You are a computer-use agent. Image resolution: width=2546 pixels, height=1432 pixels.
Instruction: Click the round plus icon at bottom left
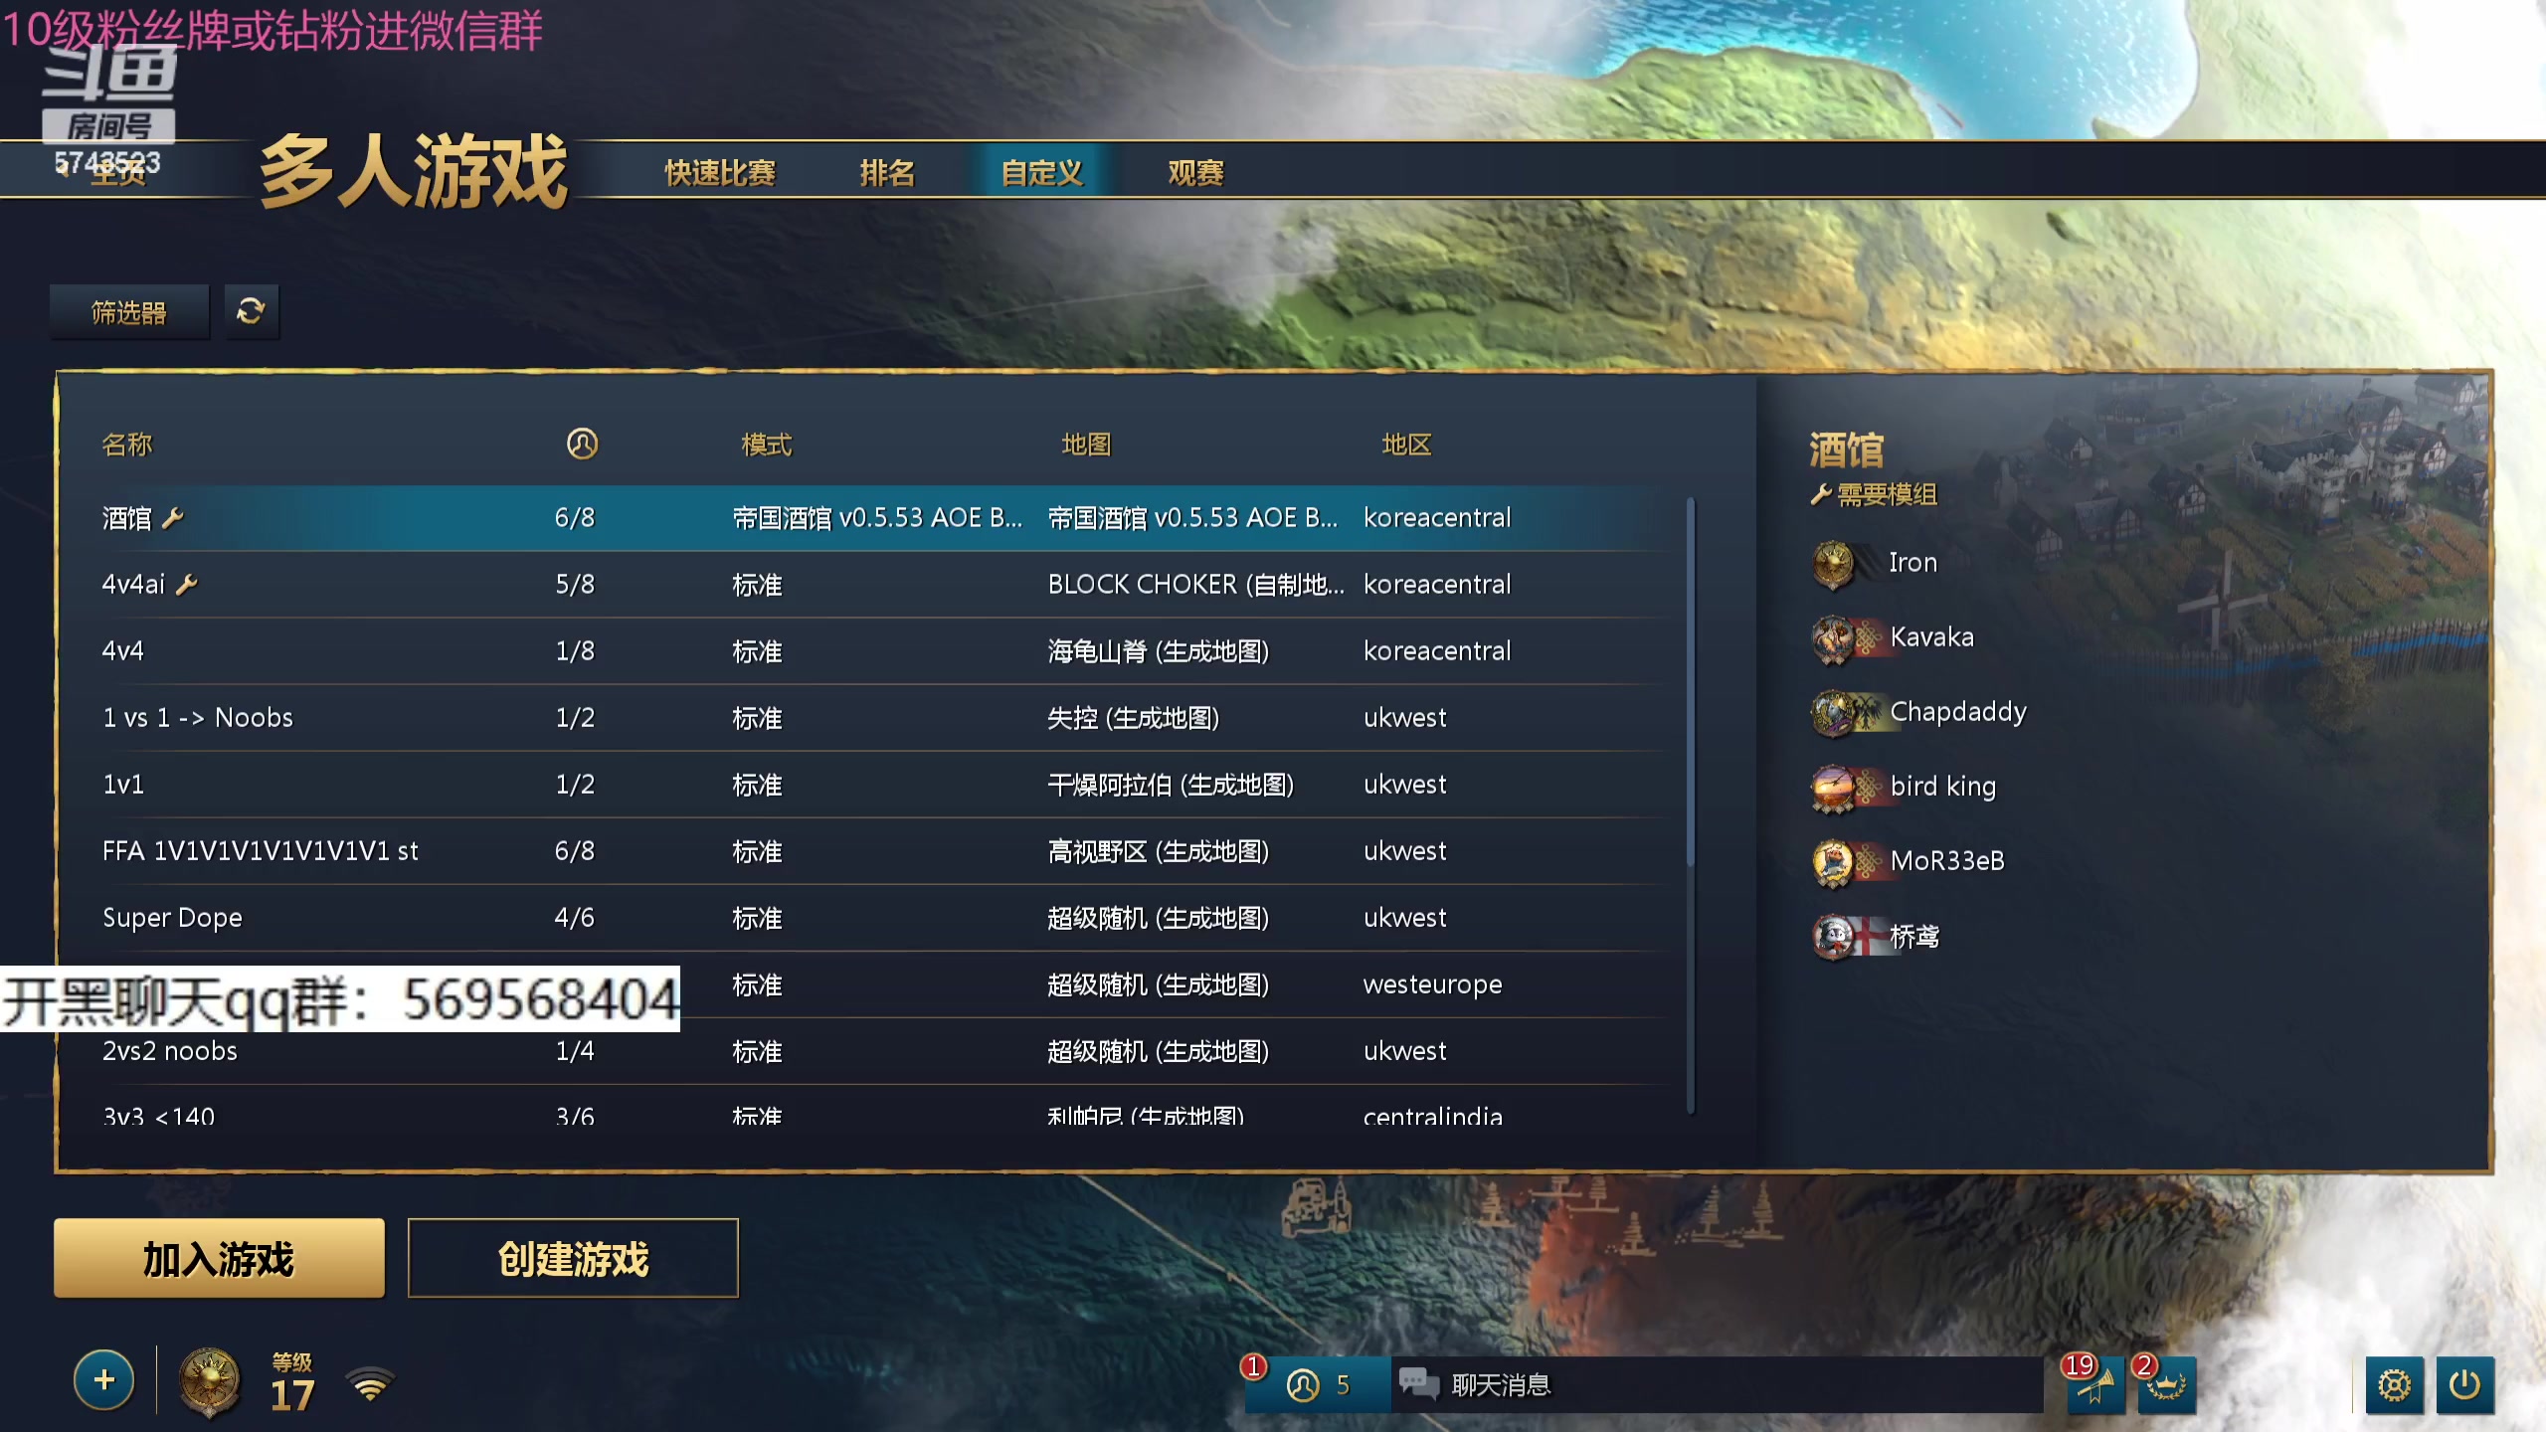tap(103, 1380)
